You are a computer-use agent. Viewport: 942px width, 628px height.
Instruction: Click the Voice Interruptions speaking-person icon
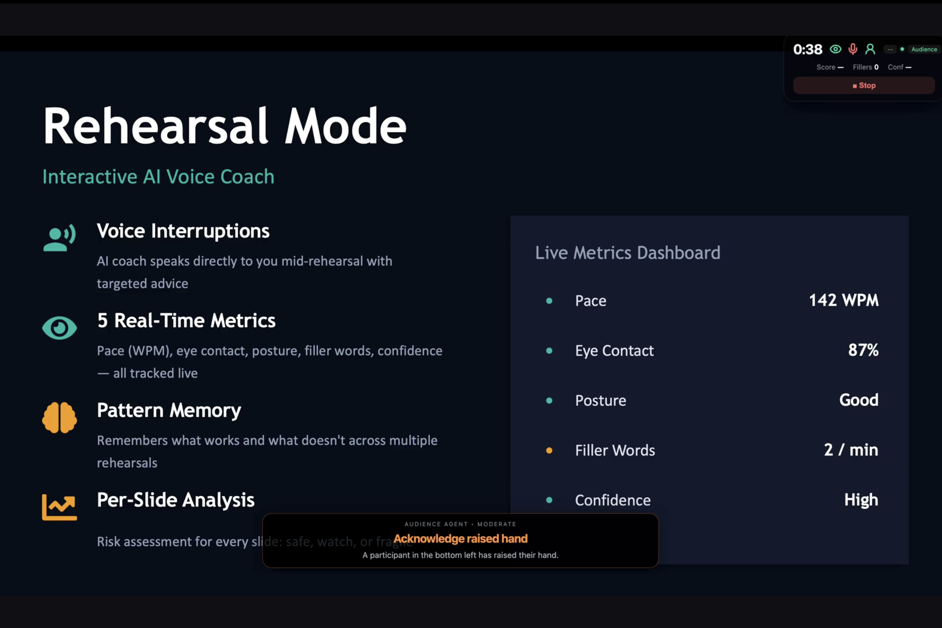59,238
